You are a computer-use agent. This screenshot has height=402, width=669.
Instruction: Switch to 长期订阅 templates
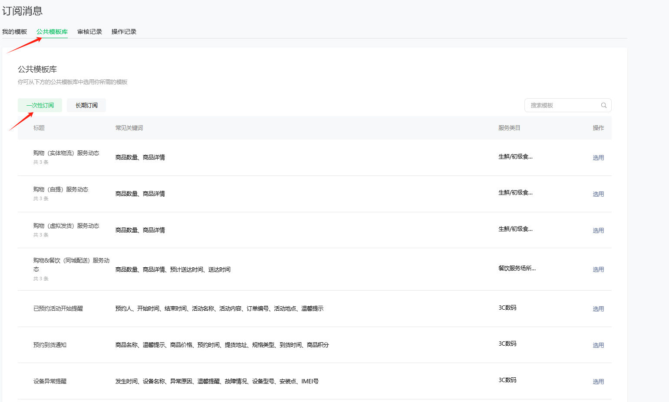point(86,105)
